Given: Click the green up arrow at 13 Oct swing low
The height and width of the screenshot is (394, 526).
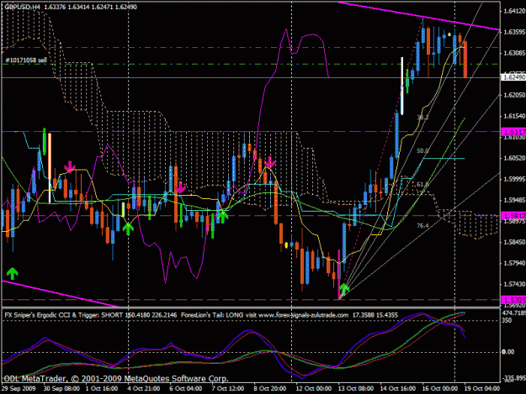Looking at the screenshot, I should click(344, 288).
